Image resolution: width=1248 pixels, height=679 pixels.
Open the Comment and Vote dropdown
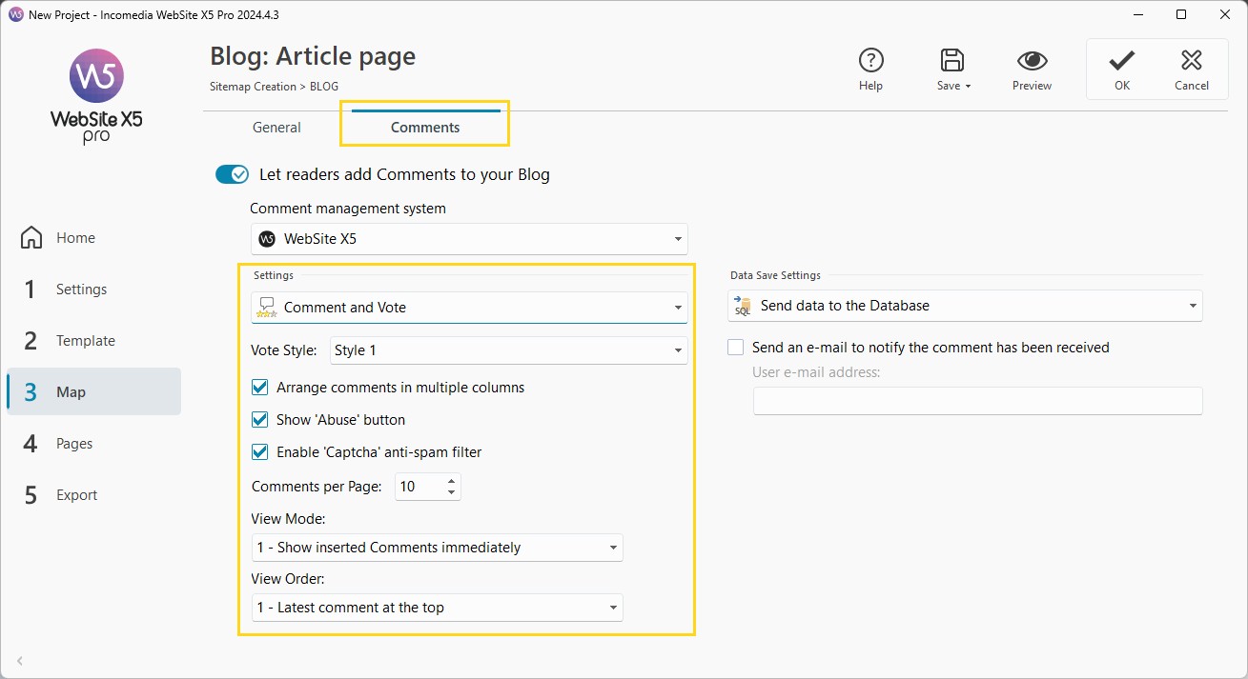[x=469, y=308]
